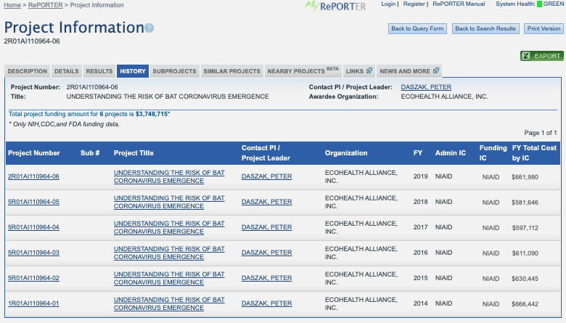
Task: Open the RePORTER Manual link
Action: [x=459, y=4]
